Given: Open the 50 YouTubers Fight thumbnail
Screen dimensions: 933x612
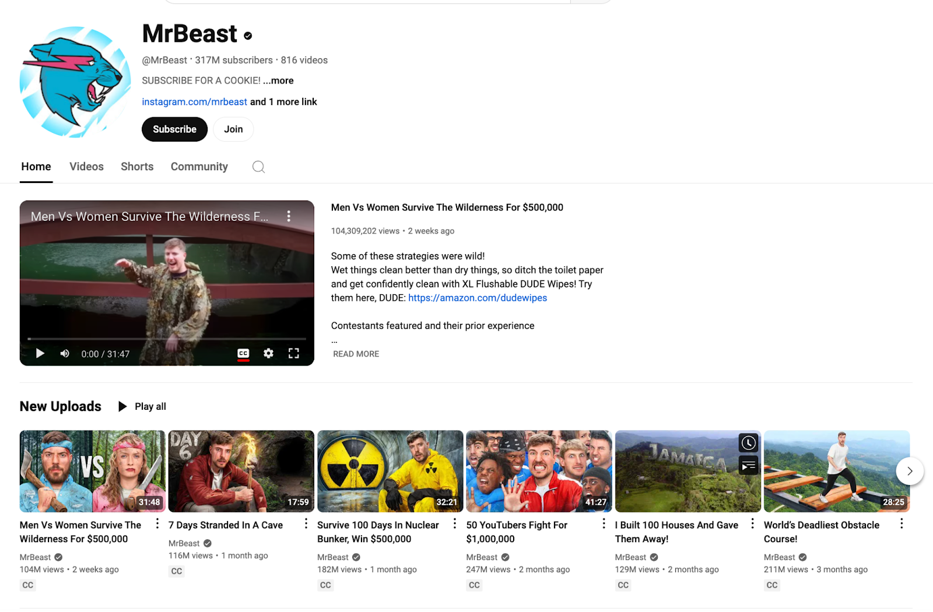Looking at the screenshot, I should (538, 470).
